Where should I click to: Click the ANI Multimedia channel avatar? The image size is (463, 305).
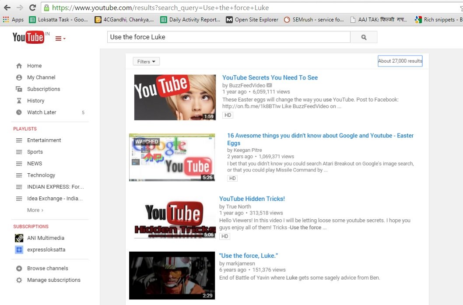coord(19,238)
